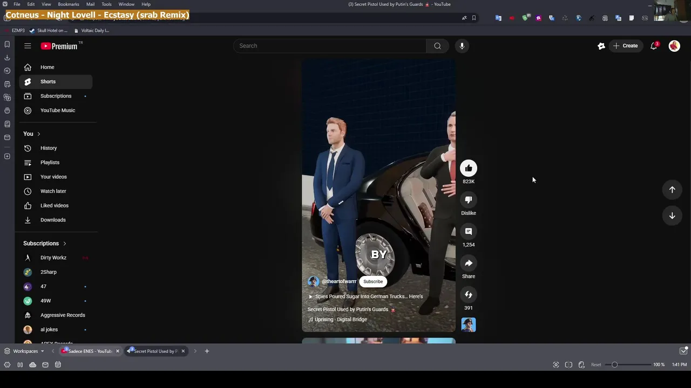
Task: Open a new tab with plus button
Action: pyautogui.click(x=207, y=351)
